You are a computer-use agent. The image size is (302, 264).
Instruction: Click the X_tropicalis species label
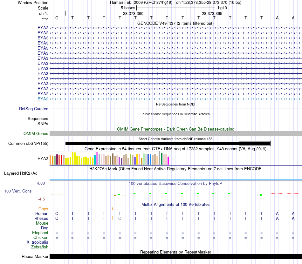point(38,242)
